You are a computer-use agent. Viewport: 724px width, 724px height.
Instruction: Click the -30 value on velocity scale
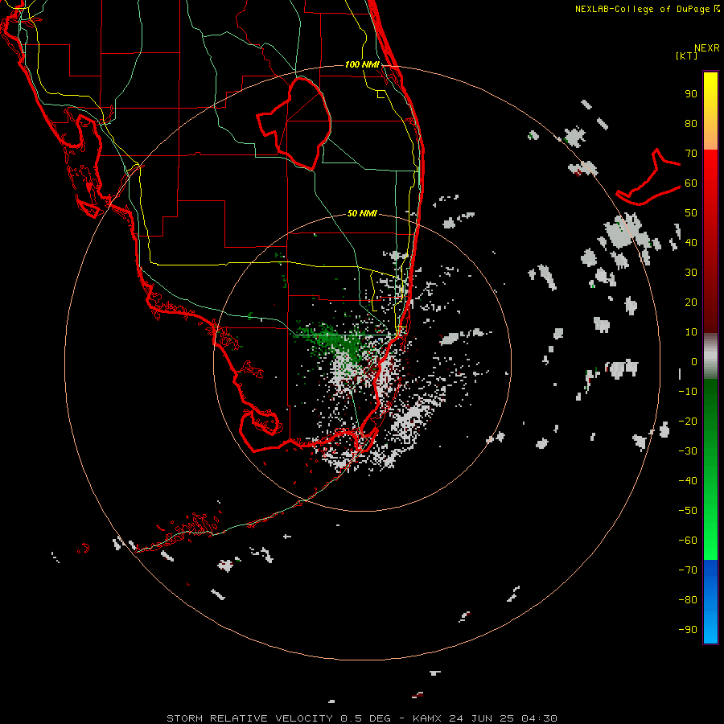(x=688, y=451)
